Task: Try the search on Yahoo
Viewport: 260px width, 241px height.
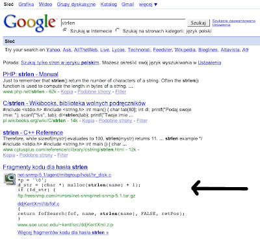Action: point(53,50)
